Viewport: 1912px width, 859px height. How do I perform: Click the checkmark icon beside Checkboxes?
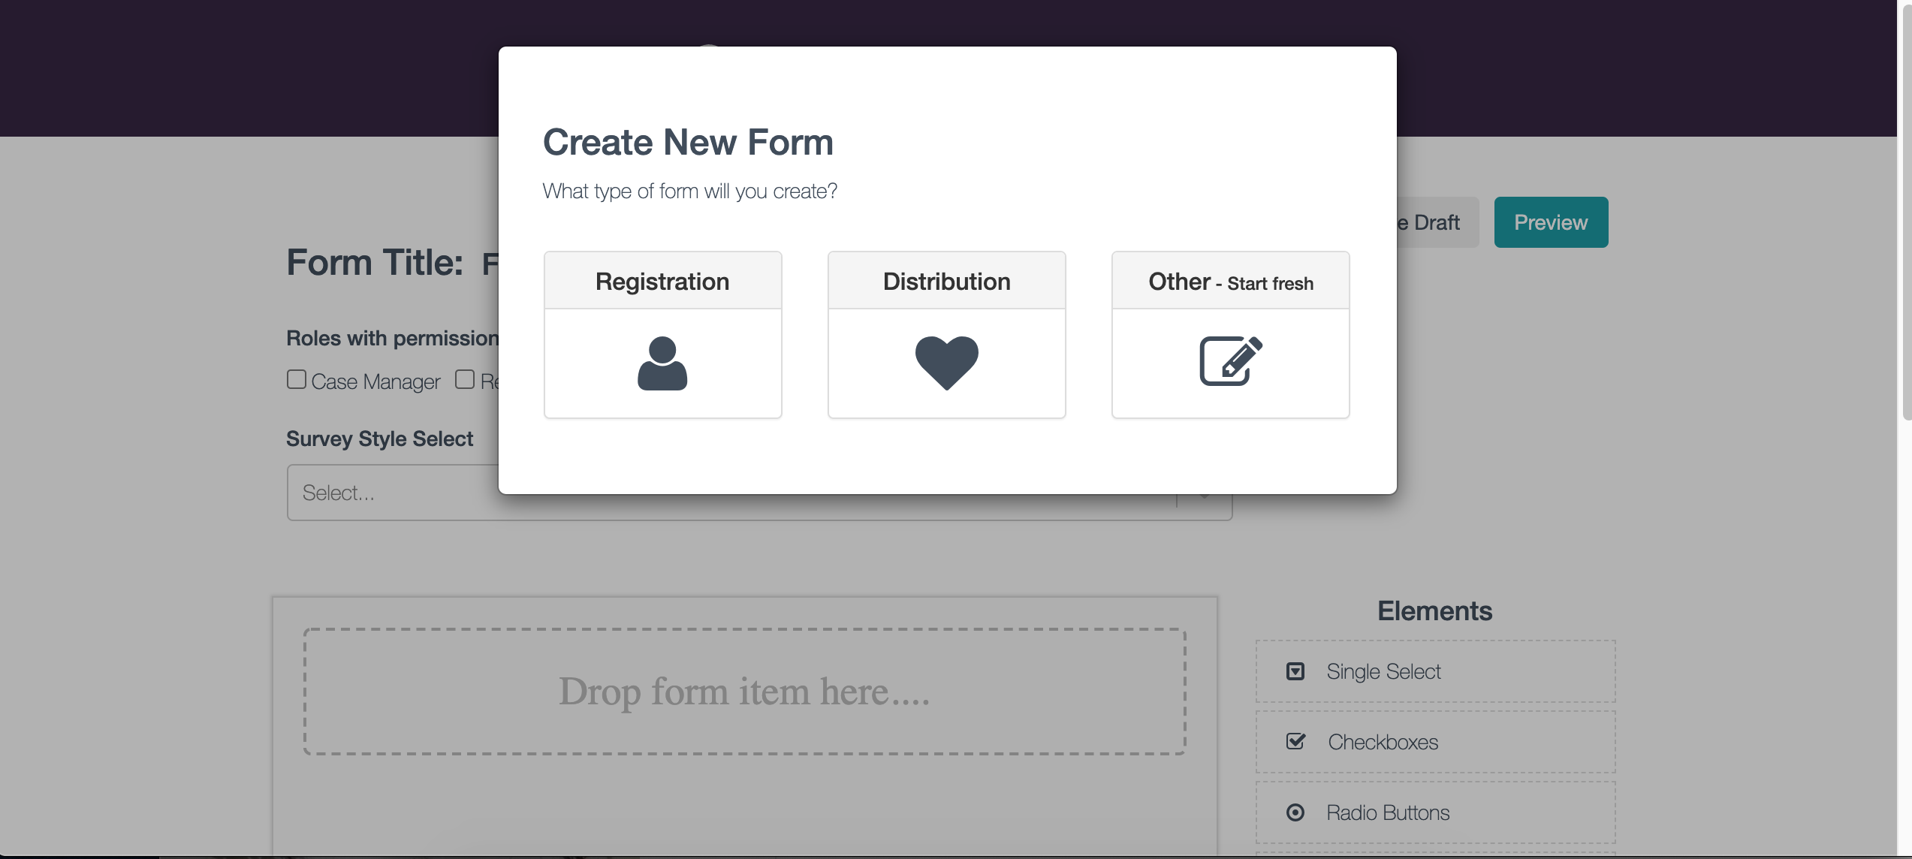[1295, 741]
